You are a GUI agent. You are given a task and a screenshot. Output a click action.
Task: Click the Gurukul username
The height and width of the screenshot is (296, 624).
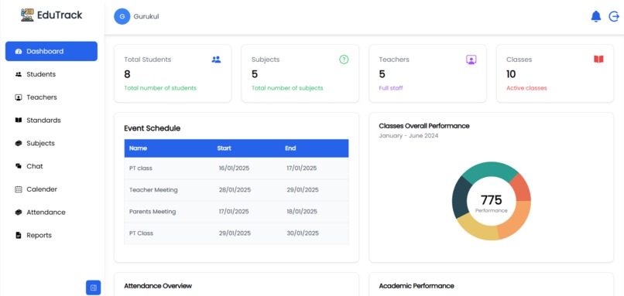click(146, 16)
